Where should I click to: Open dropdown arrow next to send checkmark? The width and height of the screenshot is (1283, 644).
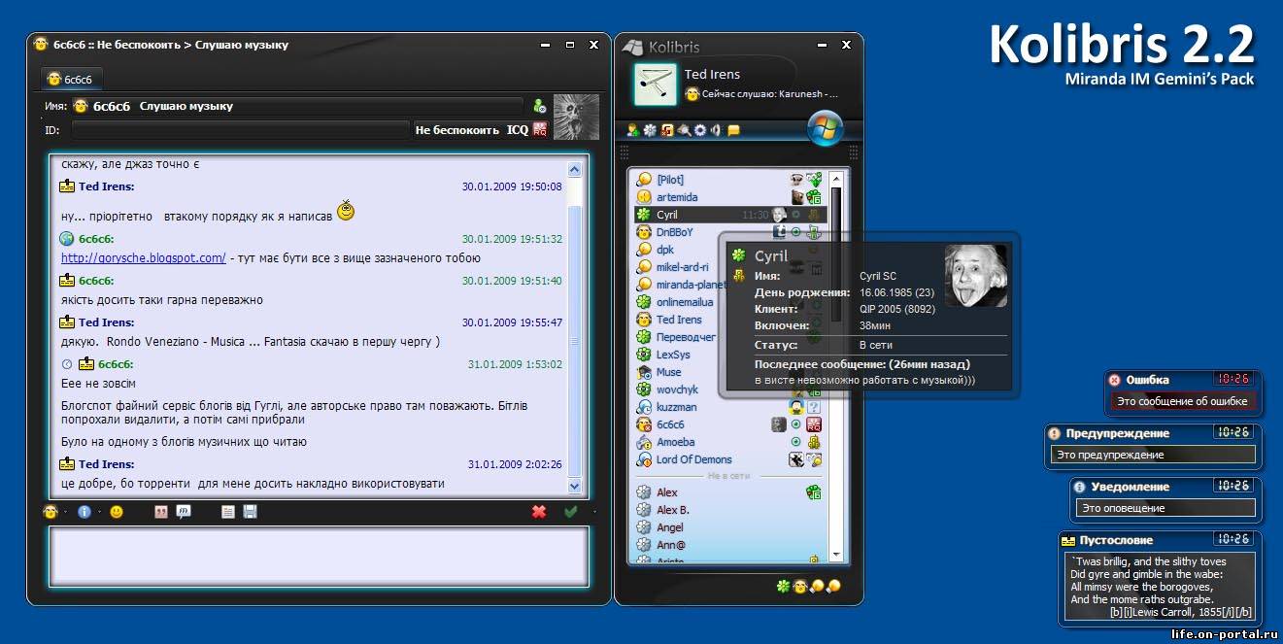(x=594, y=513)
